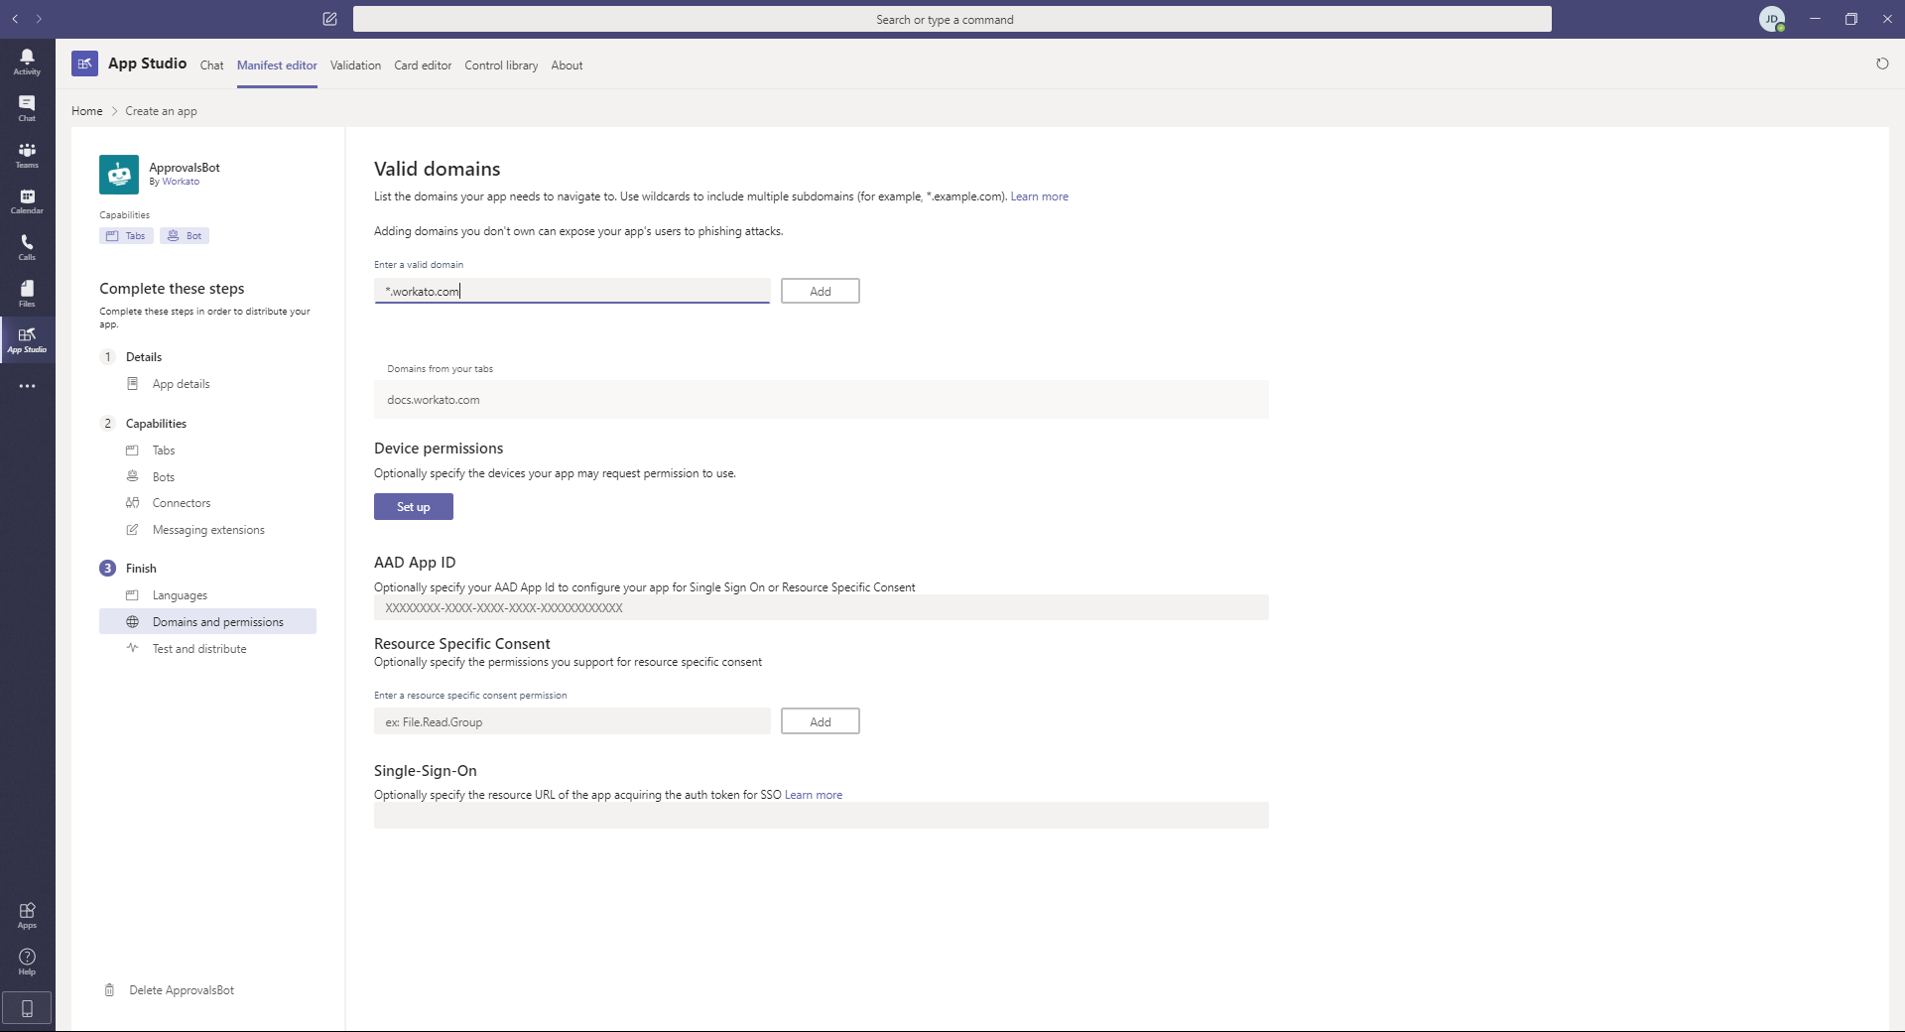Delete ApprovalsBot app
The image size is (1905, 1032).
[181, 990]
